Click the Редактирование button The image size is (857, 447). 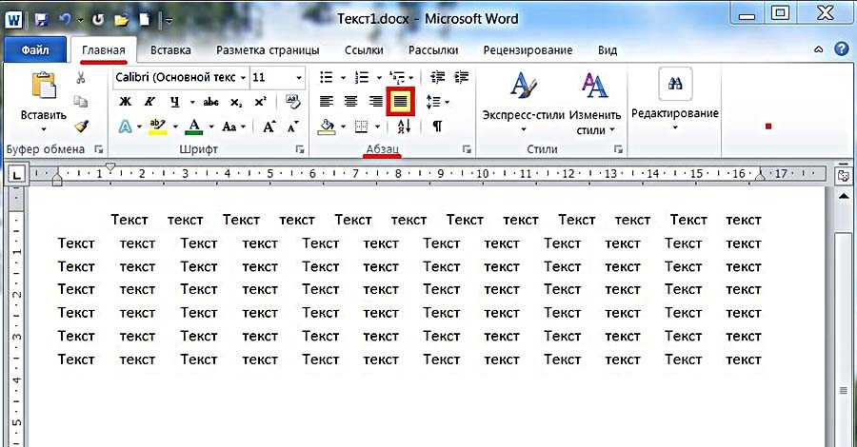click(675, 98)
